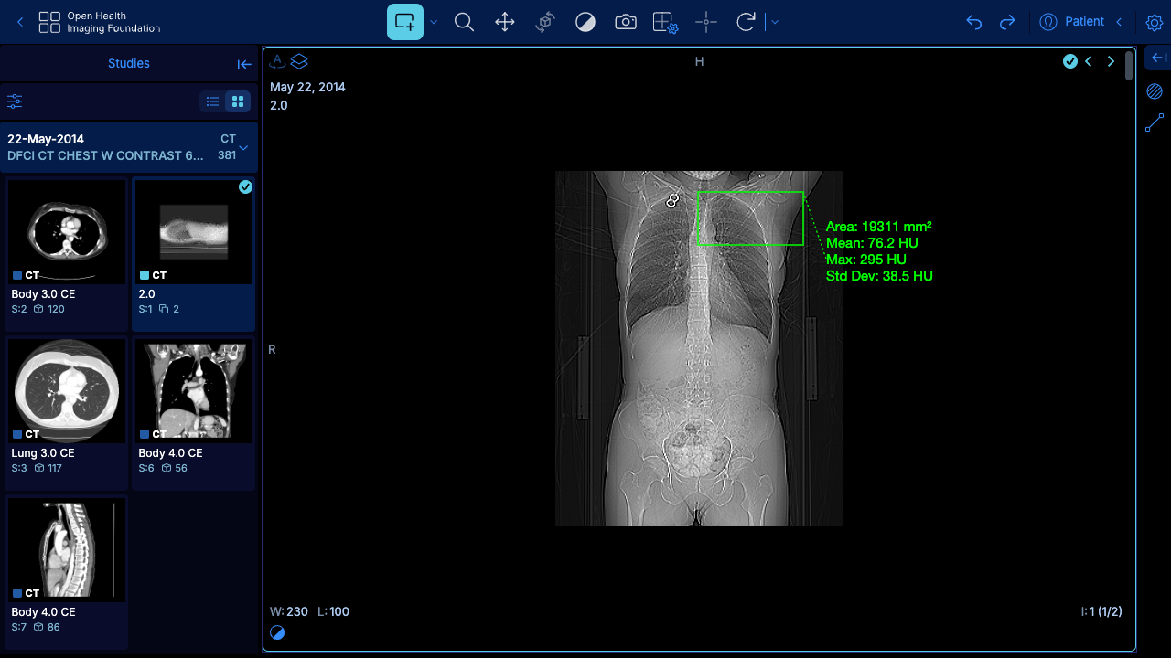Open the segmentation panel icon

point(1155,91)
